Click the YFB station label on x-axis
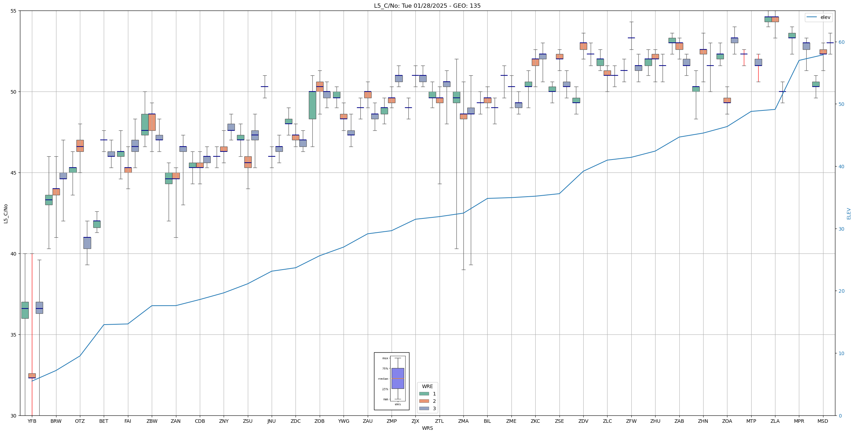Screen dimensions: 855x434 32,421
